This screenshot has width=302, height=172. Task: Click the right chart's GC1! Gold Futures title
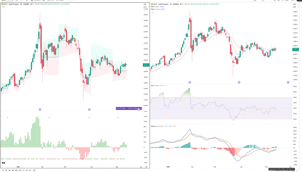pyautogui.click(x=166, y=4)
